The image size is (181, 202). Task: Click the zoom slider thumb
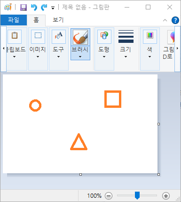[137, 195]
